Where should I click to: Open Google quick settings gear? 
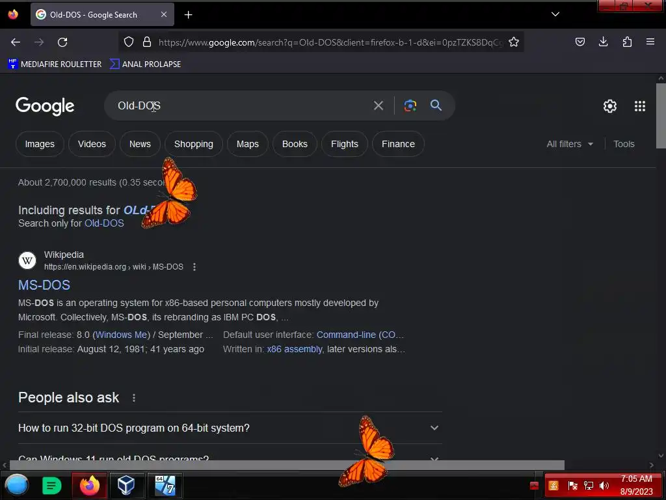(x=610, y=106)
